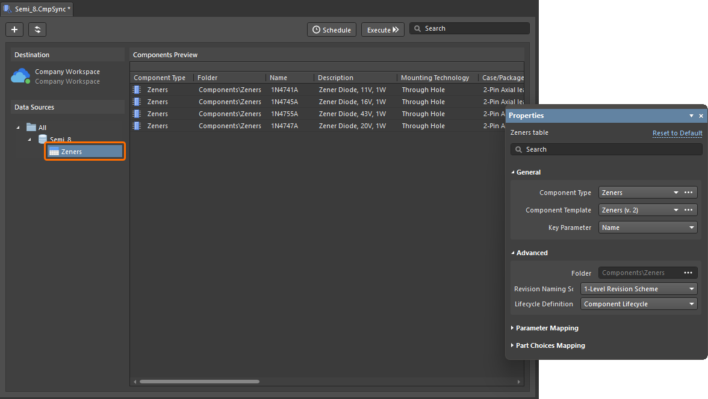Click the Execute button
Viewport: 708px width, 399px height.
(x=383, y=29)
